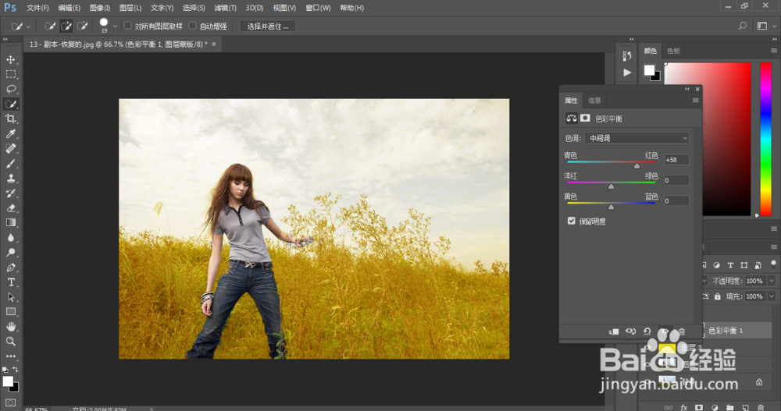Image resolution: width=781 pixels, height=411 pixels.
Task: Select the Blur tool
Action: click(x=10, y=237)
